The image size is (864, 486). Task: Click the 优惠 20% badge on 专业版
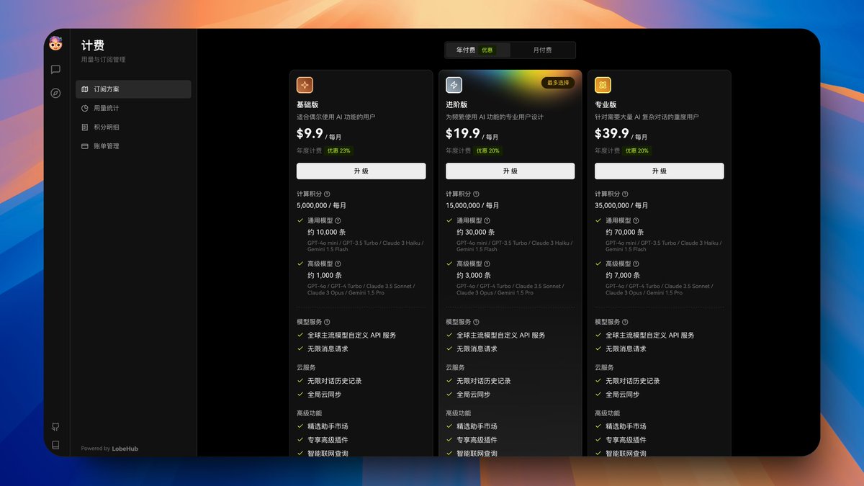tap(636, 150)
